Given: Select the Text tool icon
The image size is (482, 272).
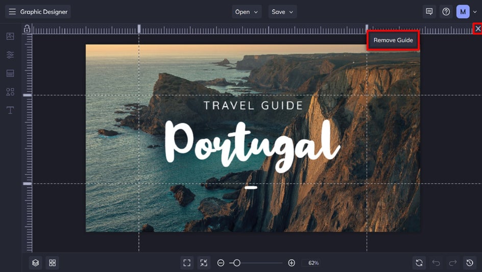Looking at the screenshot, I should tap(10, 110).
